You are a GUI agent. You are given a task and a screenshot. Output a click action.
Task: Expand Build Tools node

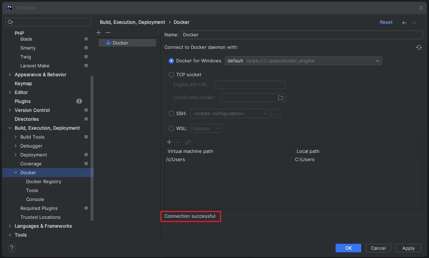(x=15, y=137)
